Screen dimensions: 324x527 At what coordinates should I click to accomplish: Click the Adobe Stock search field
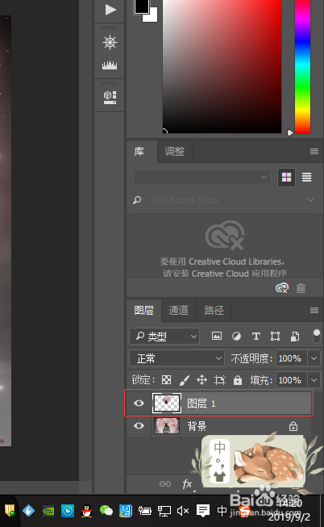pyautogui.click(x=225, y=200)
